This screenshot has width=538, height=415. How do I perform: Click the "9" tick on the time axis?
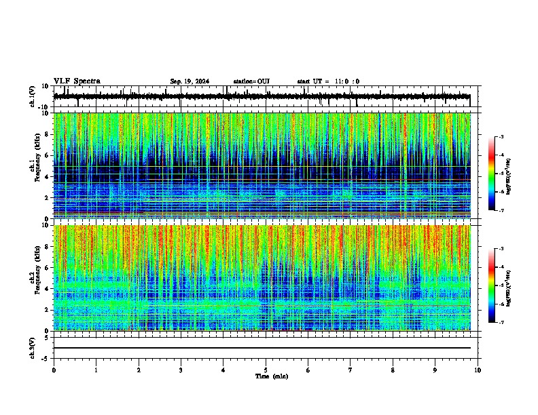(435, 370)
